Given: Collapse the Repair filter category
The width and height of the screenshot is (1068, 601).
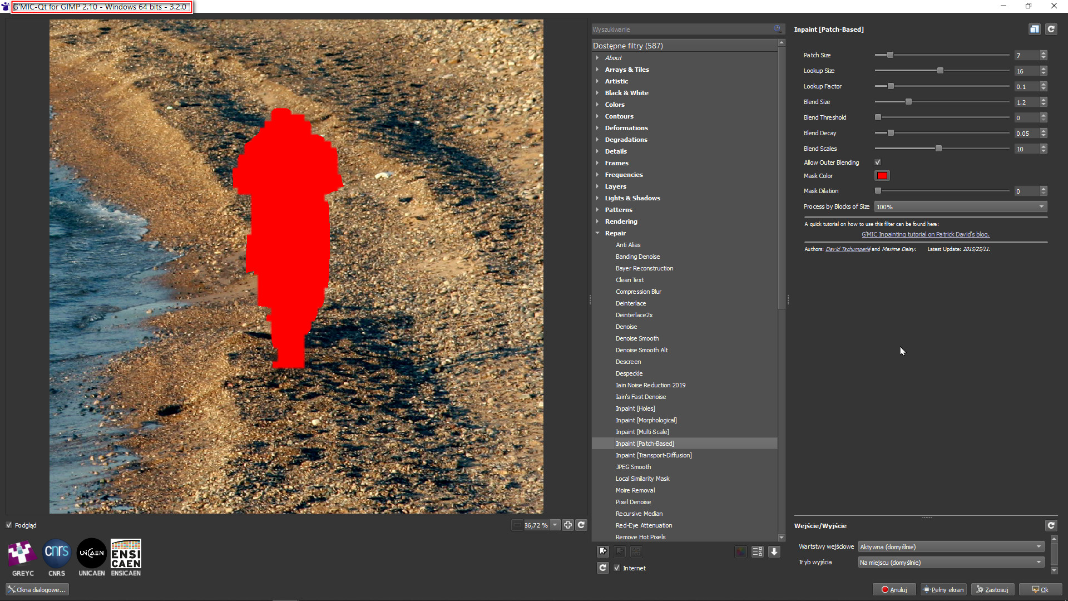Looking at the screenshot, I should click(597, 233).
